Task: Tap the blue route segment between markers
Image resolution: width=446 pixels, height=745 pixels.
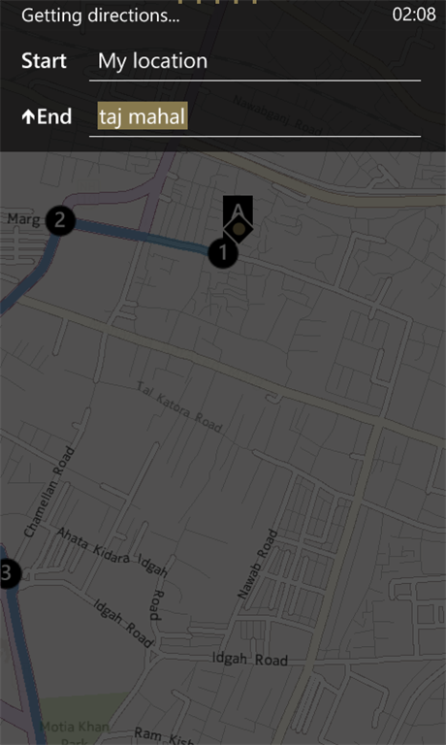Action: coord(142,236)
